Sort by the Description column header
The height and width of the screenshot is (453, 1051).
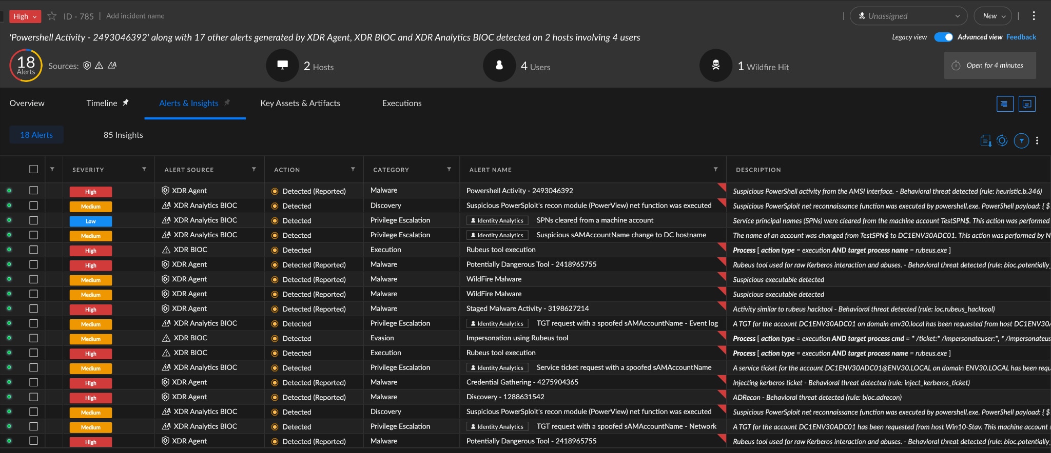pos(758,170)
